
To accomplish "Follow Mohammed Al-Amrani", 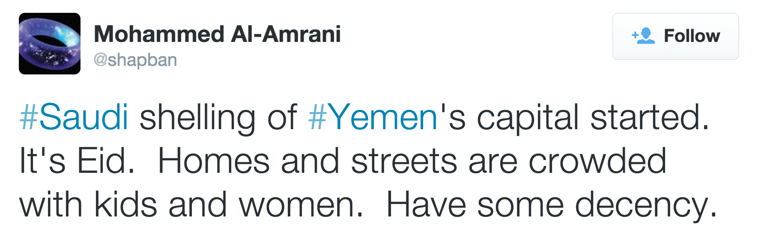I will click(x=675, y=36).
